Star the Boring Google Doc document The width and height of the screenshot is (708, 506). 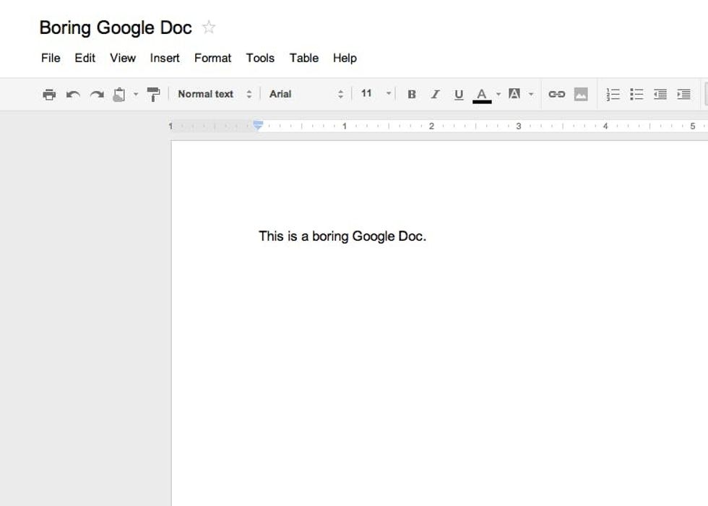209,27
